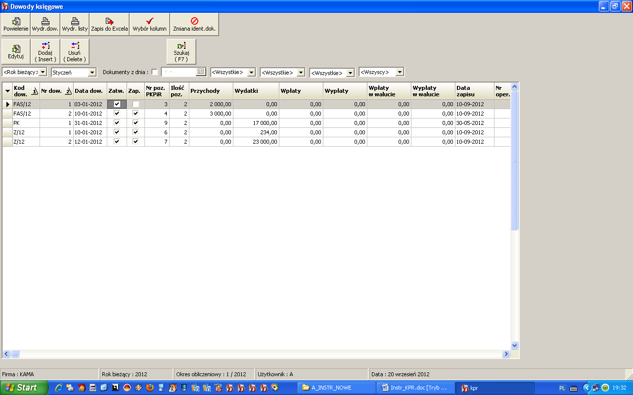Viewport: 633px width, 395px height.
Task: Open the Windows Start button
Action: (x=24, y=388)
